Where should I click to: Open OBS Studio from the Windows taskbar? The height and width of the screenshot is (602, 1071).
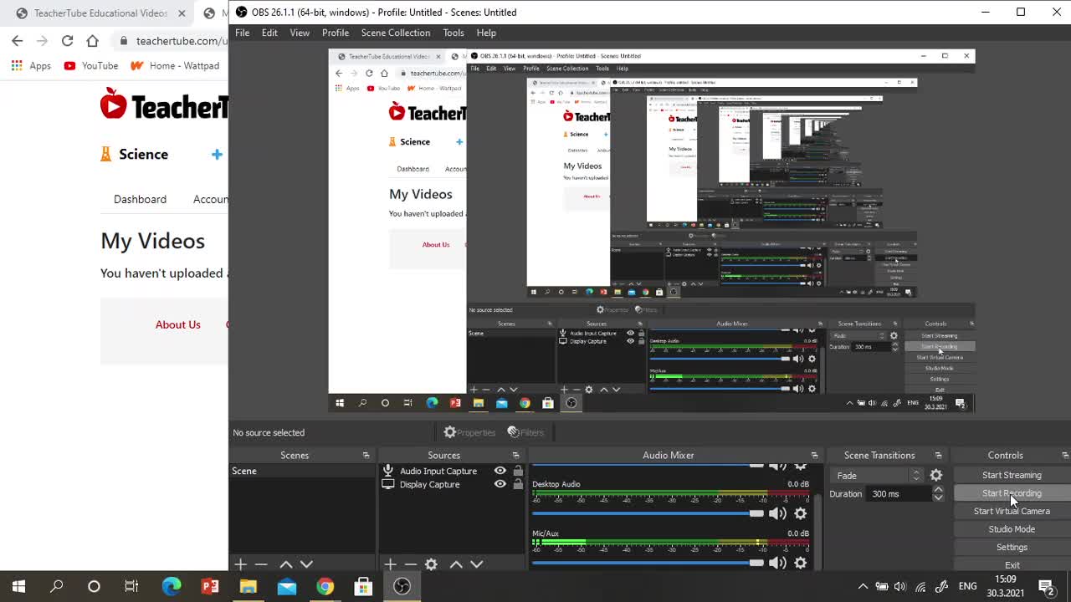402,586
